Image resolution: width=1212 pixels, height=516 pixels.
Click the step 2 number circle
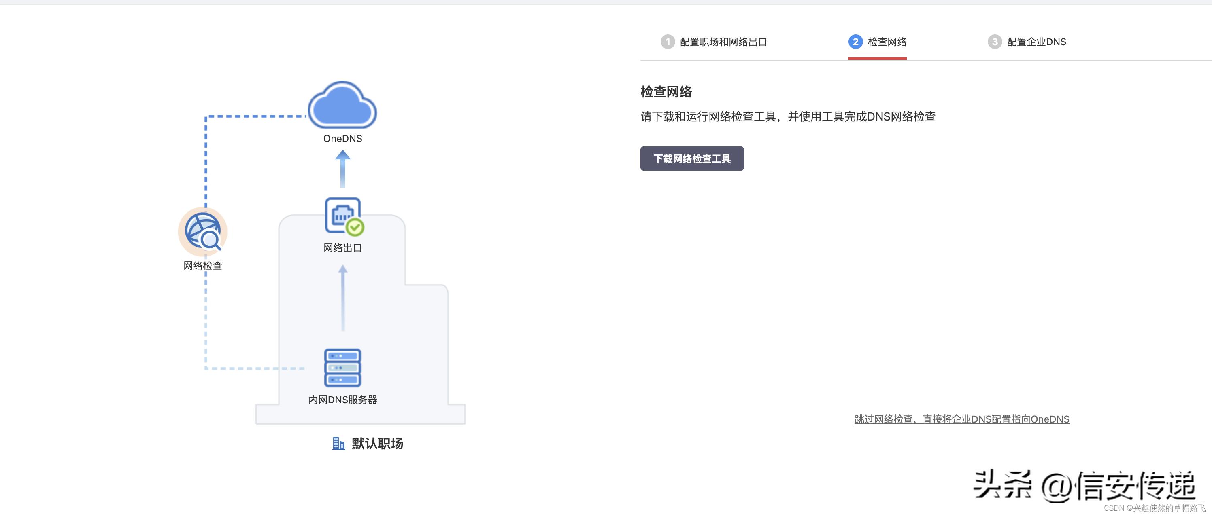(855, 42)
